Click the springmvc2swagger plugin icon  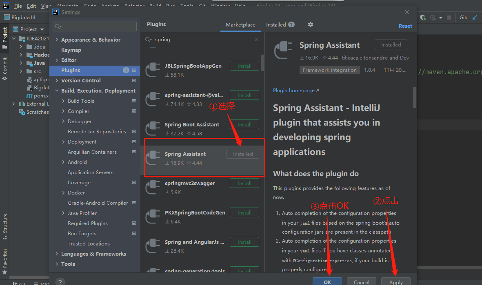(153, 187)
